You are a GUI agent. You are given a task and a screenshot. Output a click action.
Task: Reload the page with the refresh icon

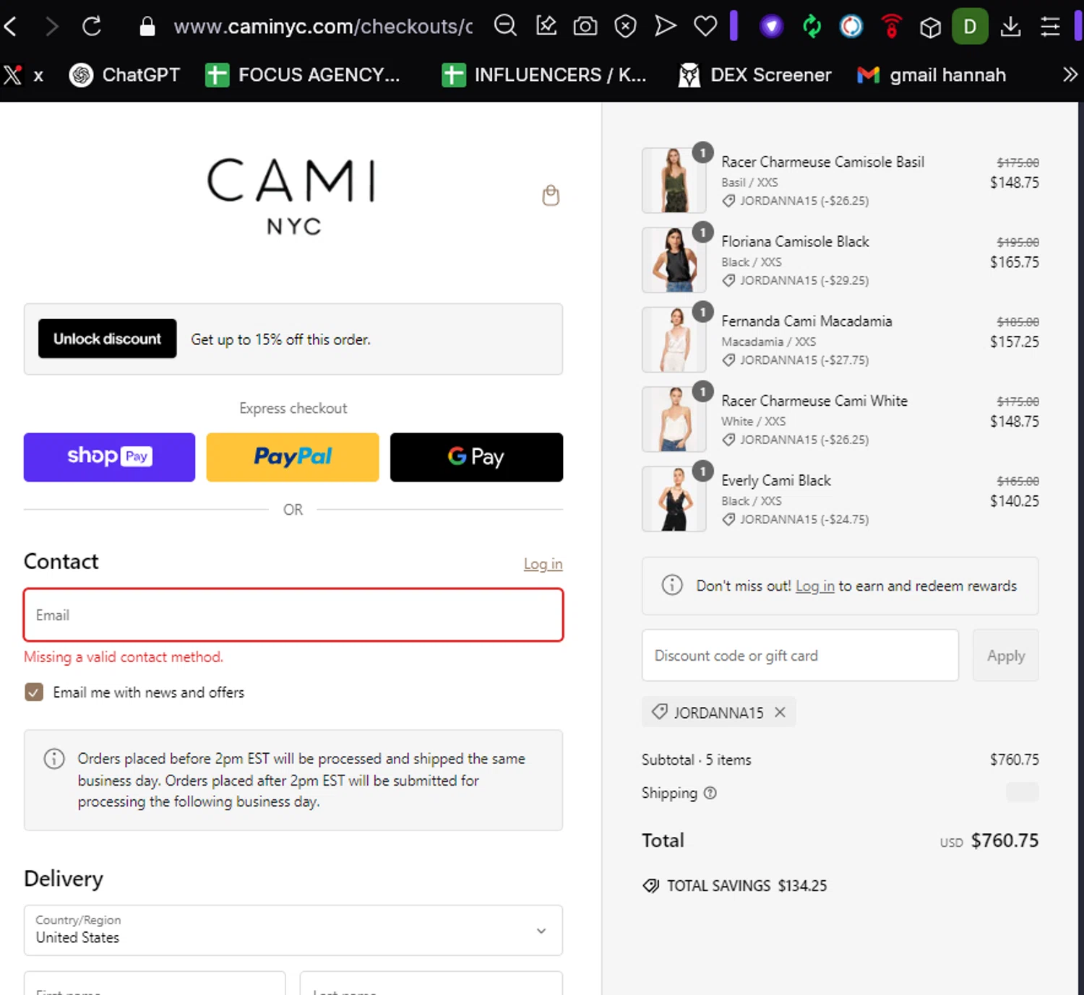(92, 27)
